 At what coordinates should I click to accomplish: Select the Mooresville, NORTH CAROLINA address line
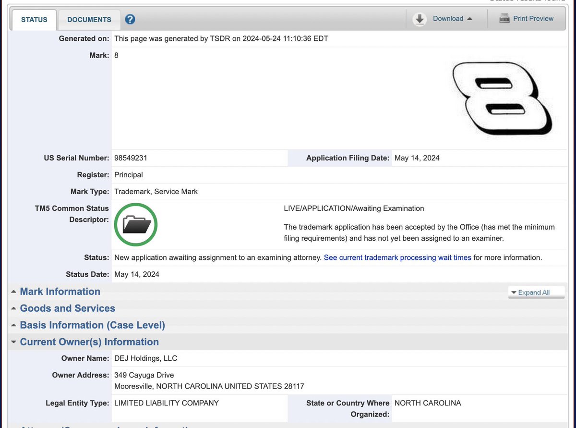pyautogui.click(x=209, y=386)
